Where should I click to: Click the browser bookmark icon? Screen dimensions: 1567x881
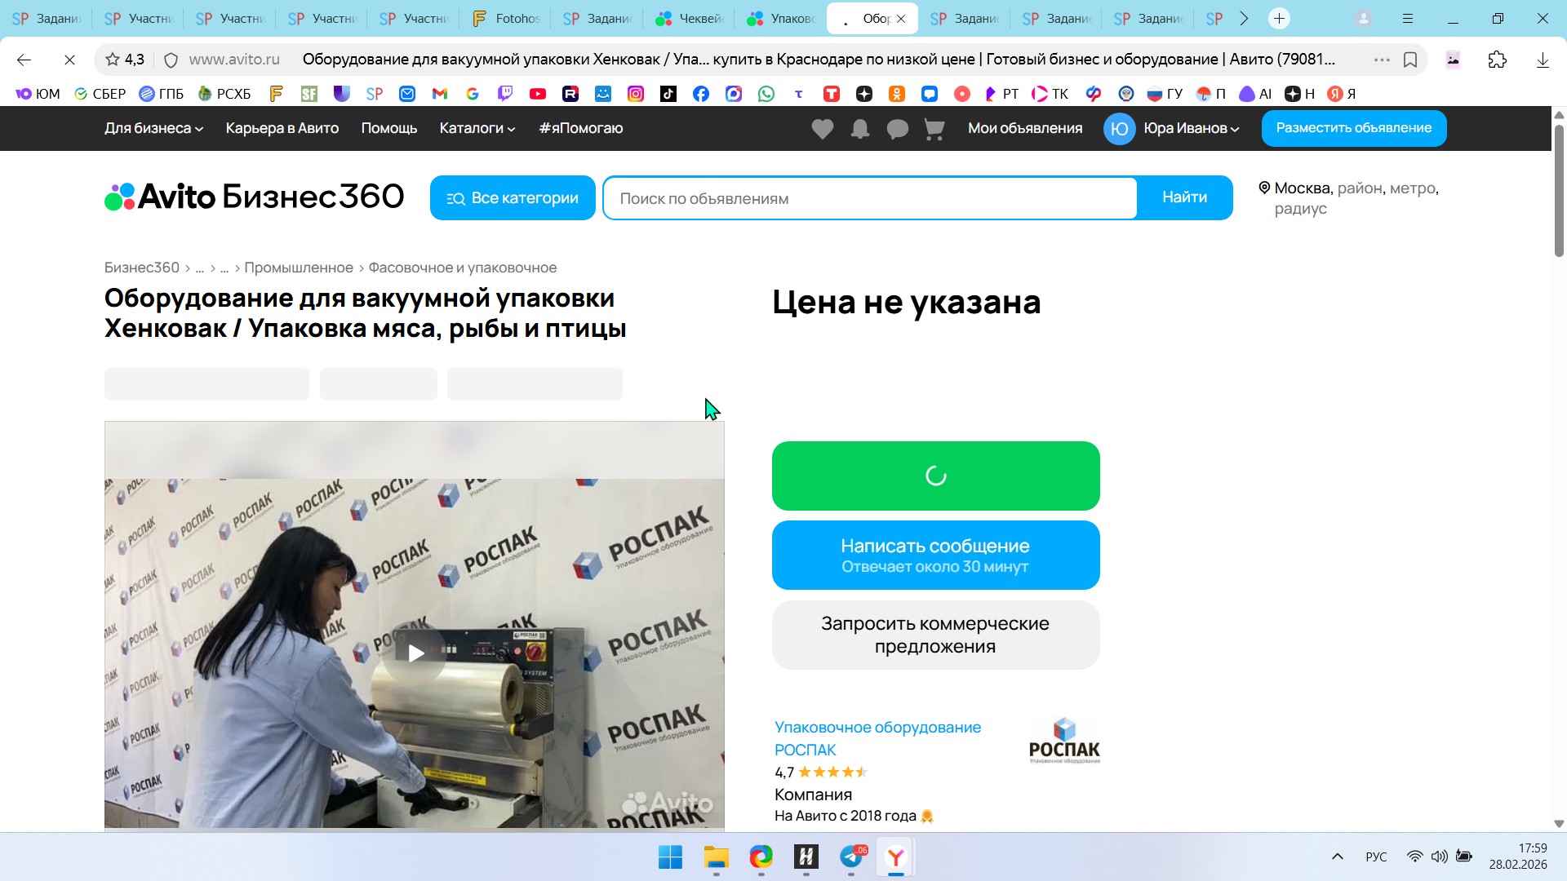coord(1409,60)
